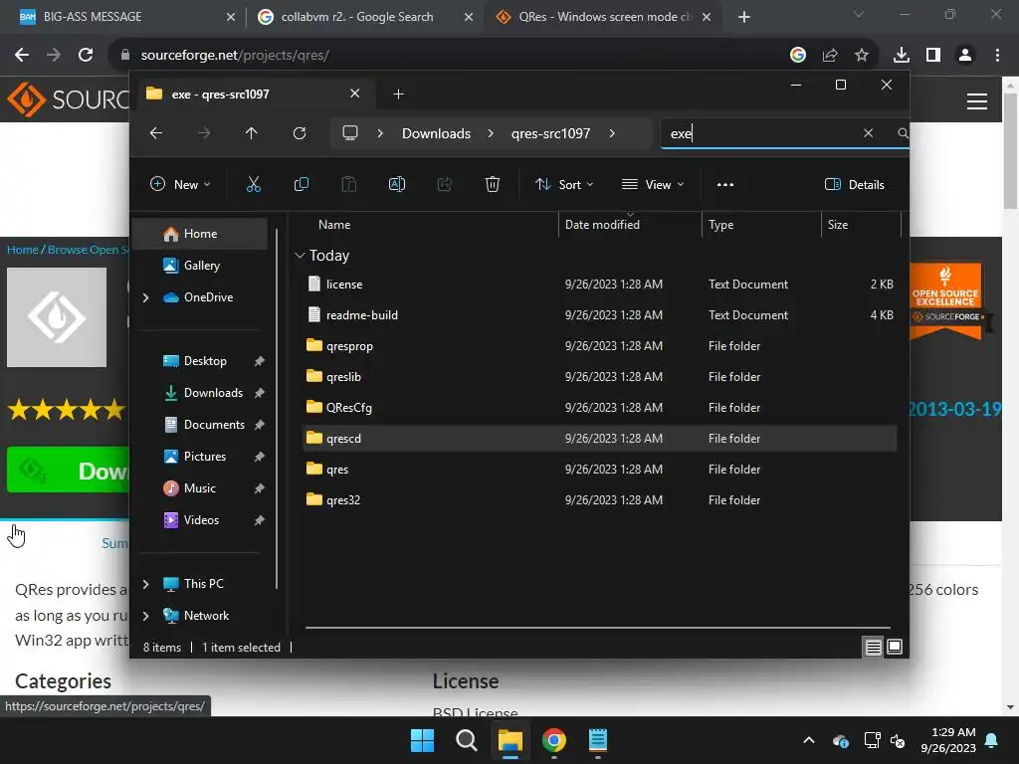Open new Chrome tab

click(744, 17)
